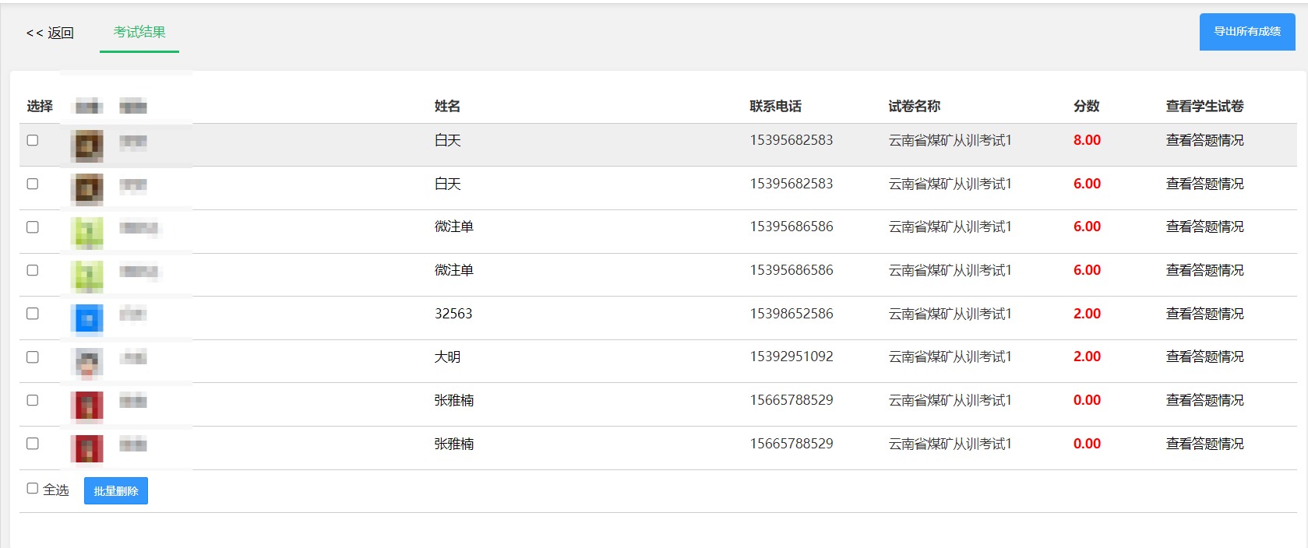This screenshot has width=1308, height=548.
Task: Check the box of the first 张雅楠 row
Action: click(33, 400)
